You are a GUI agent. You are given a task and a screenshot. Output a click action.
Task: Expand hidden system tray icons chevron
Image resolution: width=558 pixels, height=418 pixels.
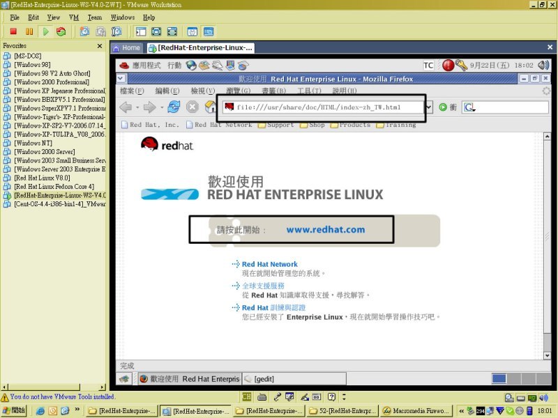tap(462, 411)
